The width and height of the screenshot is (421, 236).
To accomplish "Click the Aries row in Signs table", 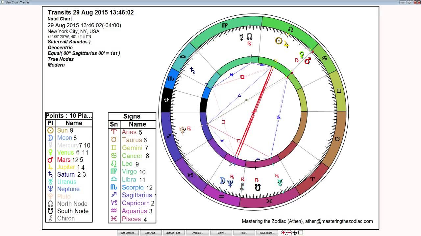I will tap(132, 132).
